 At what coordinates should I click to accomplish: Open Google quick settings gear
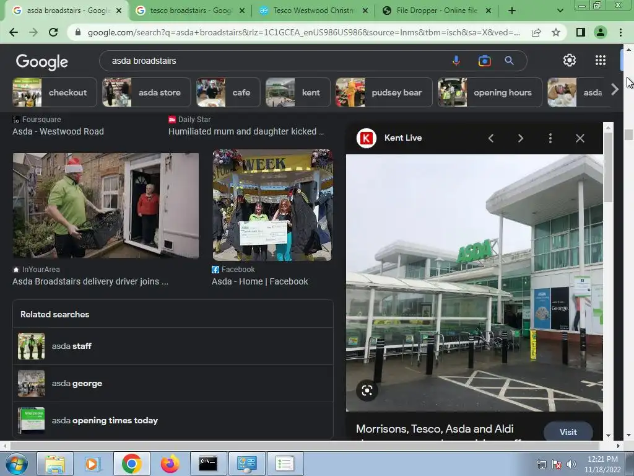pyautogui.click(x=570, y=60)
